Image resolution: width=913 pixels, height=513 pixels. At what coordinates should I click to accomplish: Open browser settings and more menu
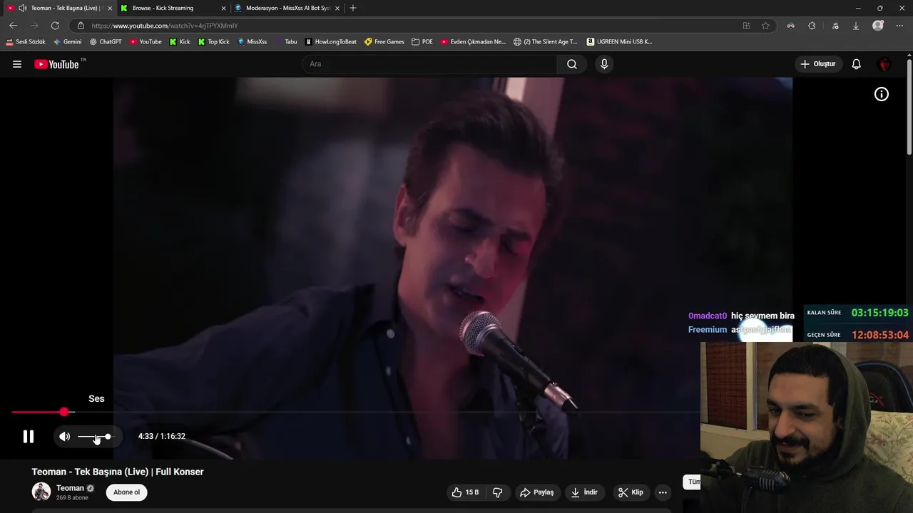coord(899,26)
